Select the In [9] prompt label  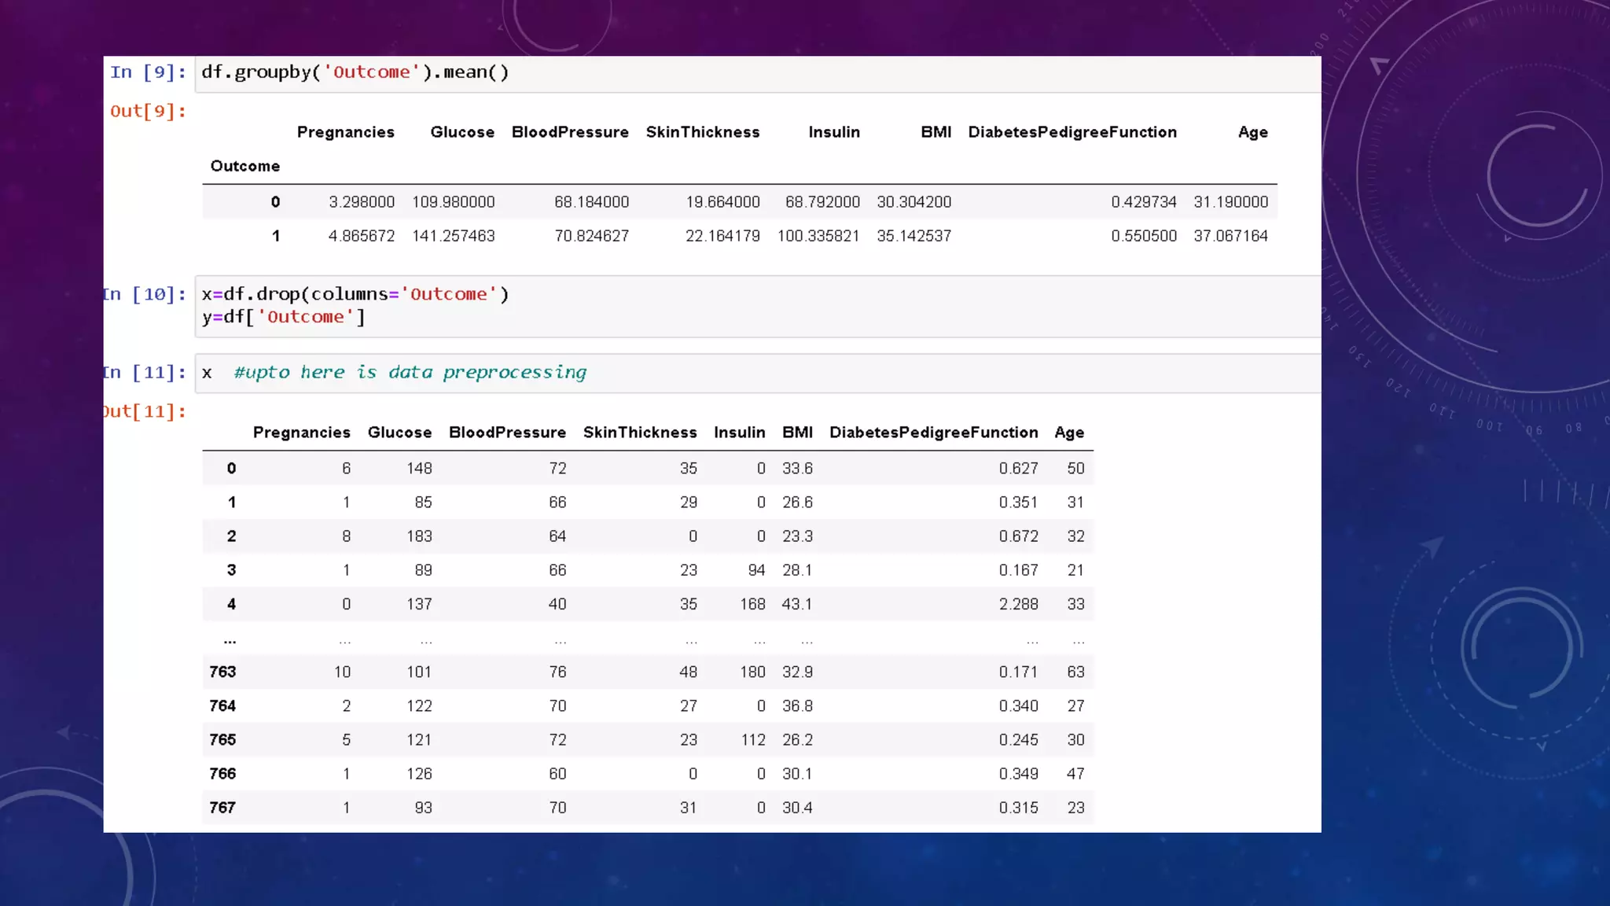148,72
